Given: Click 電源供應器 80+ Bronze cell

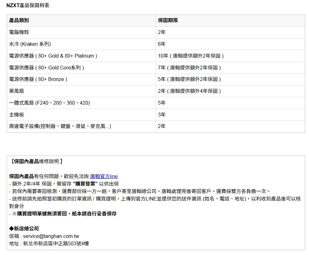Looking at the screenshot, I should (81, 79).
